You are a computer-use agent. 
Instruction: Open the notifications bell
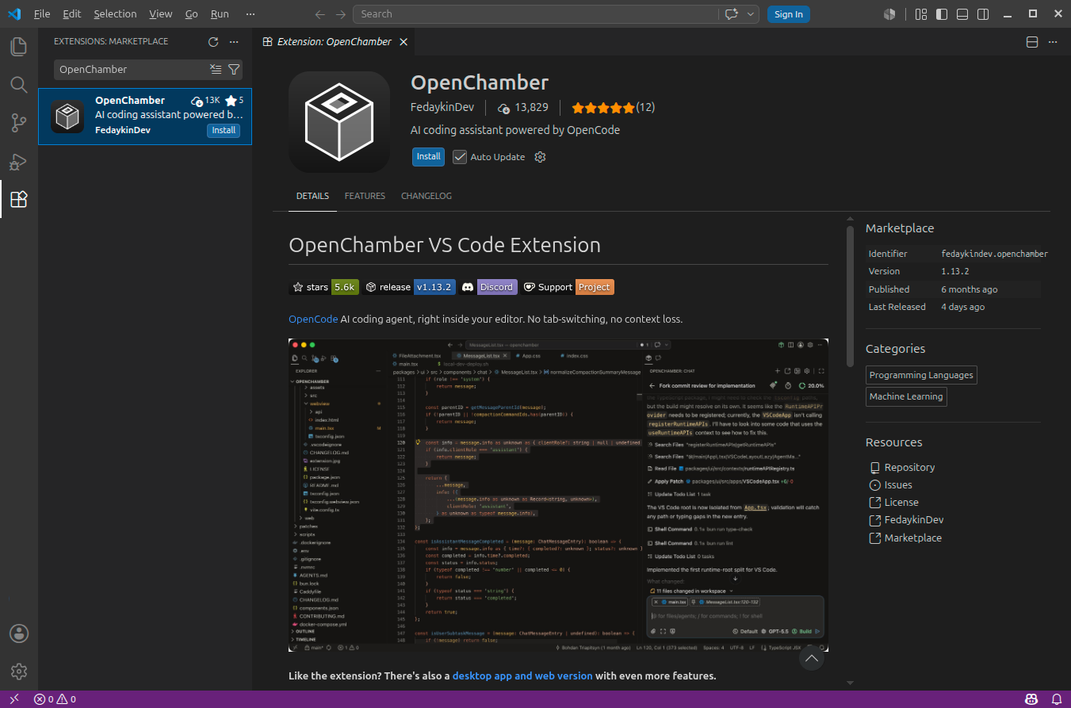1055,699
